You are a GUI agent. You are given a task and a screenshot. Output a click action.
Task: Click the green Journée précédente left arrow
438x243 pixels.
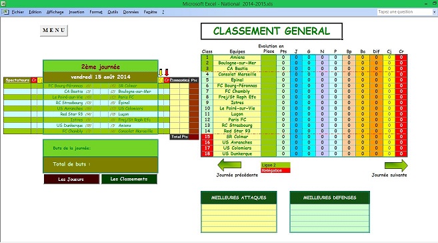click(229, 165)
